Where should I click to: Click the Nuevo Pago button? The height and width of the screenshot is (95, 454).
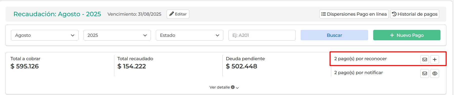pos(407,35)
